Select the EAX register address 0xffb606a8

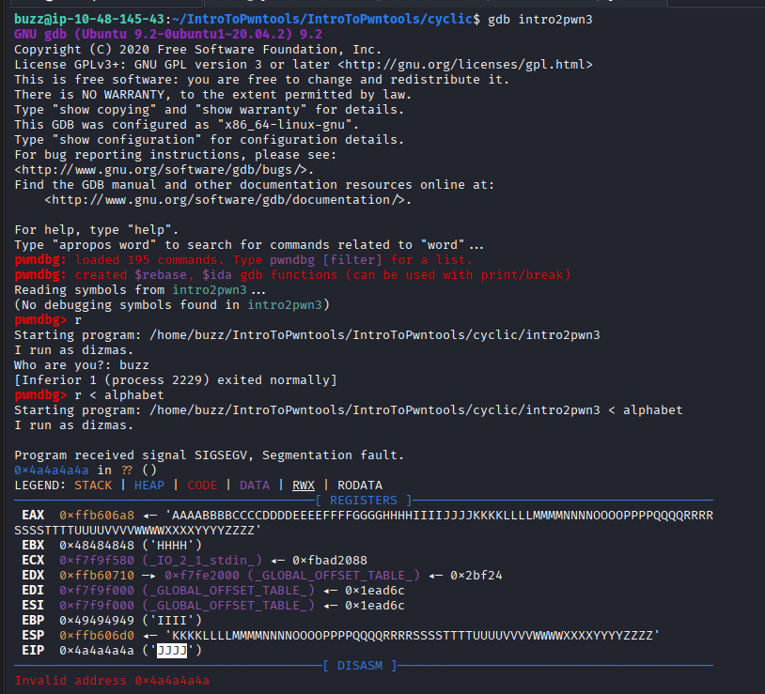pos(97,516)
